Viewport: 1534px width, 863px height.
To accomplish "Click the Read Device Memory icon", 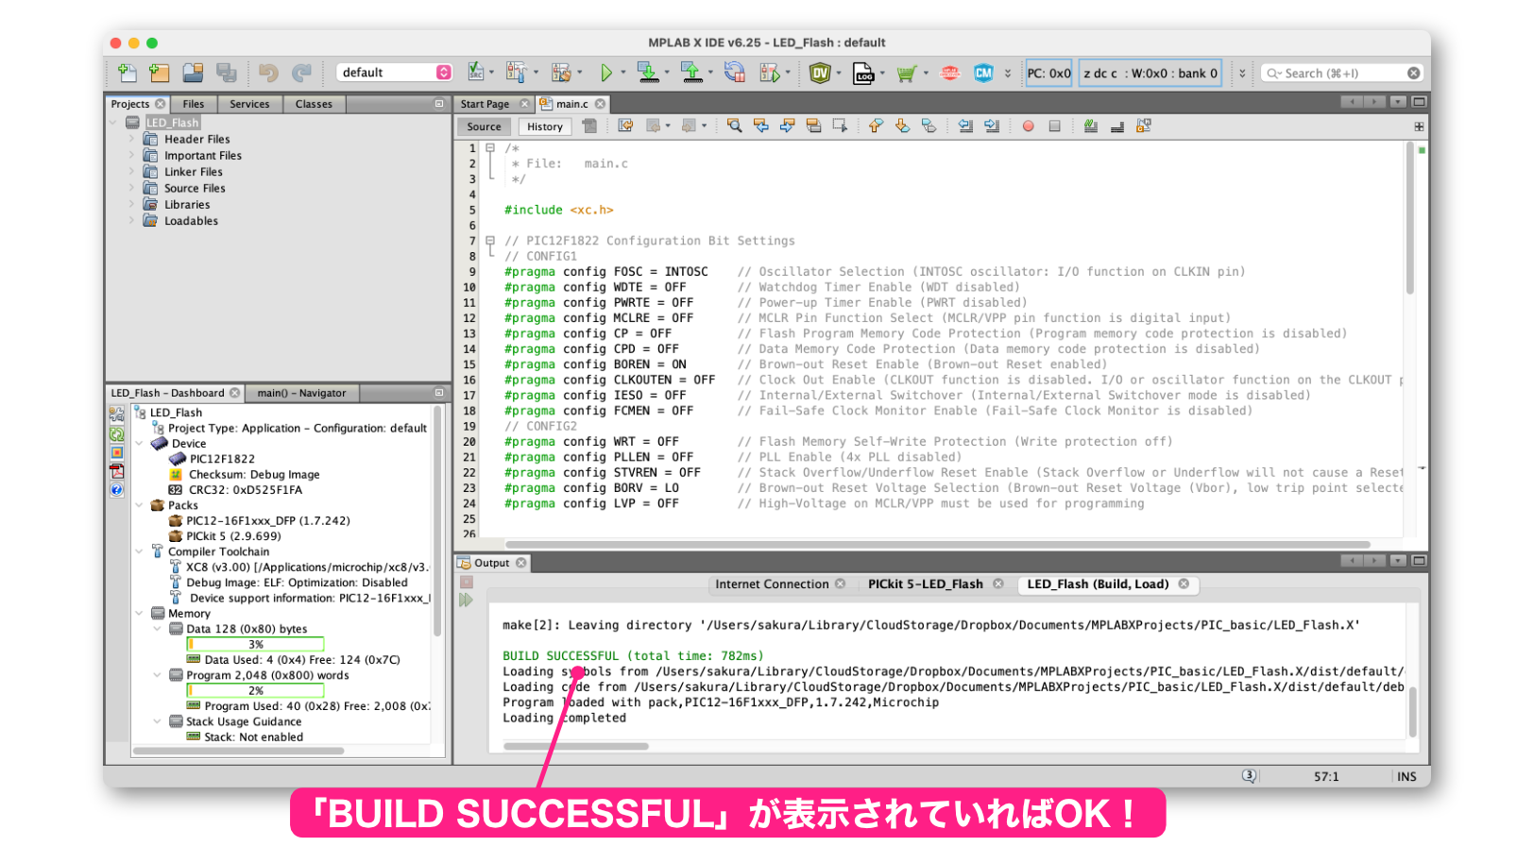I will coord(690,73).
